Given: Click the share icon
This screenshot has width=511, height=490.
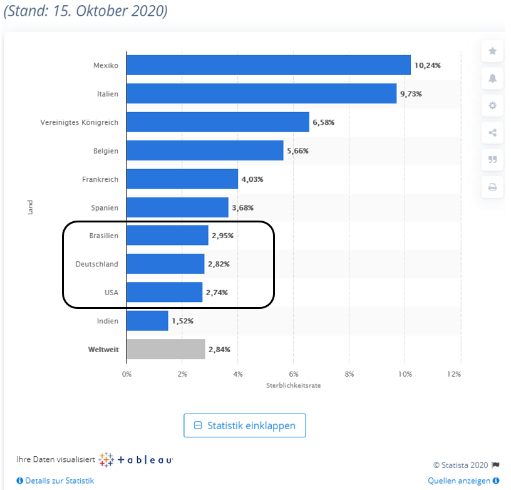Looking at the screenshot, I should pyautogui.click(x=492, y=132).
